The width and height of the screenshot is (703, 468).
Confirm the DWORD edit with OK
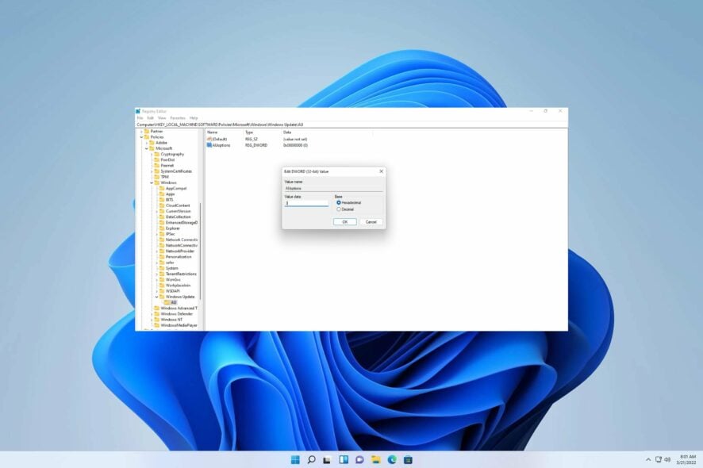click(x=345, y=222)
